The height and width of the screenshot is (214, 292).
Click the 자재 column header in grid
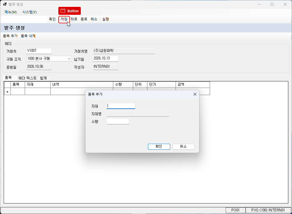(38, 85)
